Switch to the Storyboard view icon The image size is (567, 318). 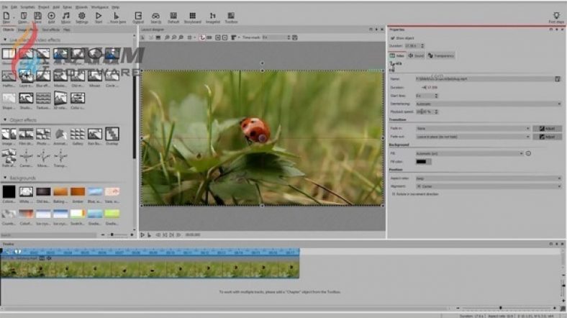tap(192, 16)
